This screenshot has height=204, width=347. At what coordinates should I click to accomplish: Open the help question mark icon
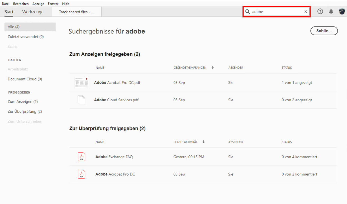click(x=320, y=11)
